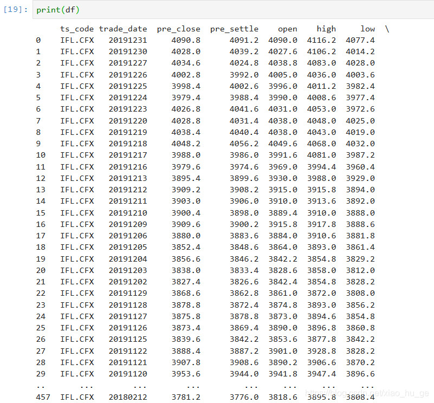Select pre_close value 3878.8
Screen dimensions: 434x403
(186, 305)
